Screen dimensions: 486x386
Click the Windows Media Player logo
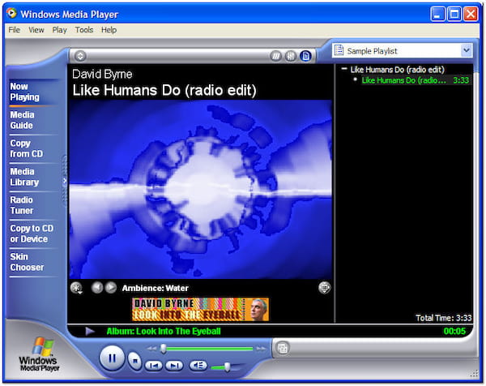[x=40, y=354]
